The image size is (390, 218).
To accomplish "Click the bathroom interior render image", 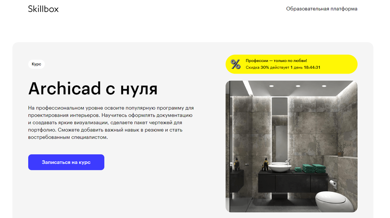I will (292, 147).
